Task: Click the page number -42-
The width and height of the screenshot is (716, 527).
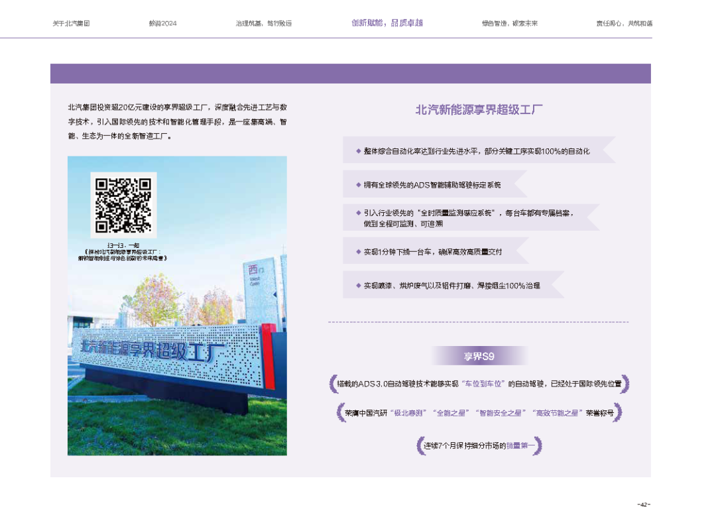Action: click(x=644, y=504)
